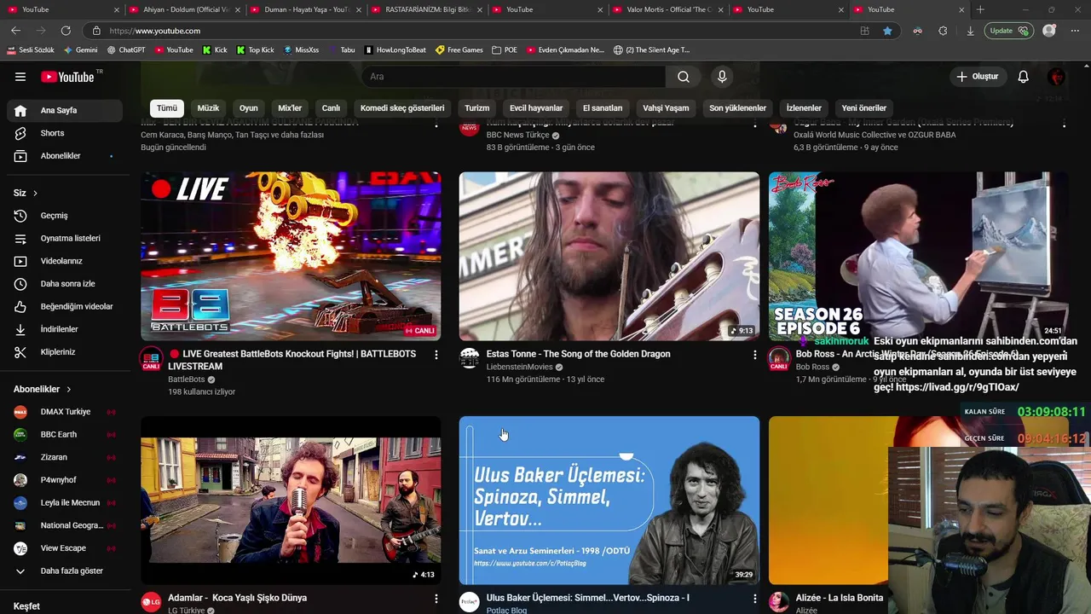1091x614 pixels.
Task: Open the BBC Earth channel subscription
Action: [x=65, y=434]
